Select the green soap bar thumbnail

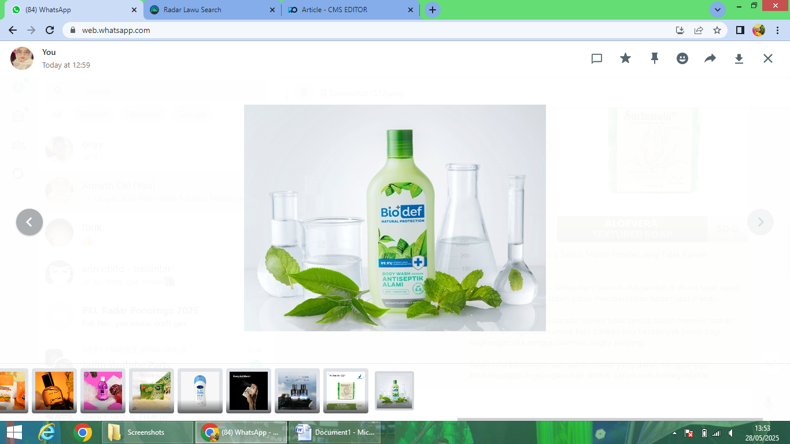click(x=152, y=391)
